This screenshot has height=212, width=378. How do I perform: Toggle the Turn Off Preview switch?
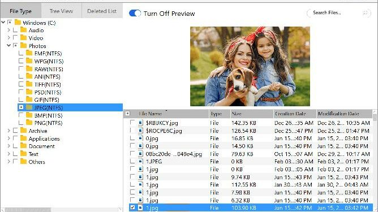135,13
